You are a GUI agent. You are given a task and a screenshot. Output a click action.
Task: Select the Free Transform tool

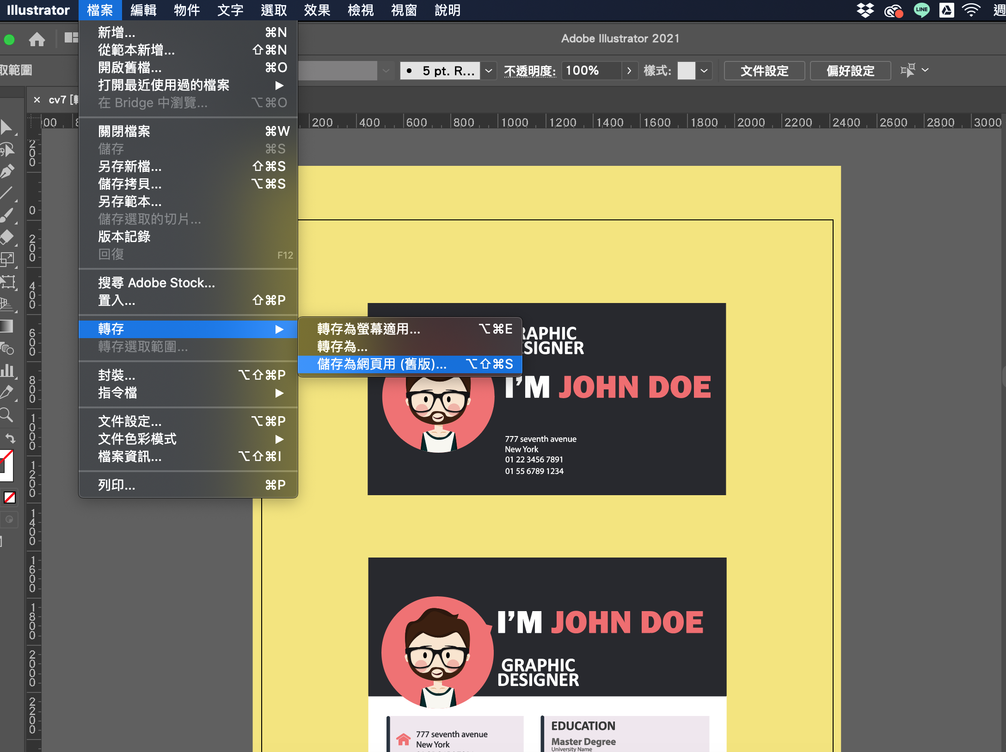(x=7, y=281)
